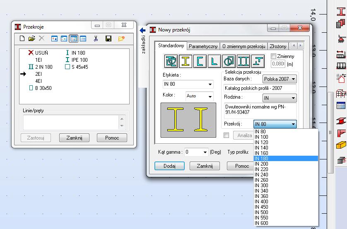The height and width of the screenshot is (229, 347).
Task: Select IN 300 from the dropdown list
Action: pos(286,186)
